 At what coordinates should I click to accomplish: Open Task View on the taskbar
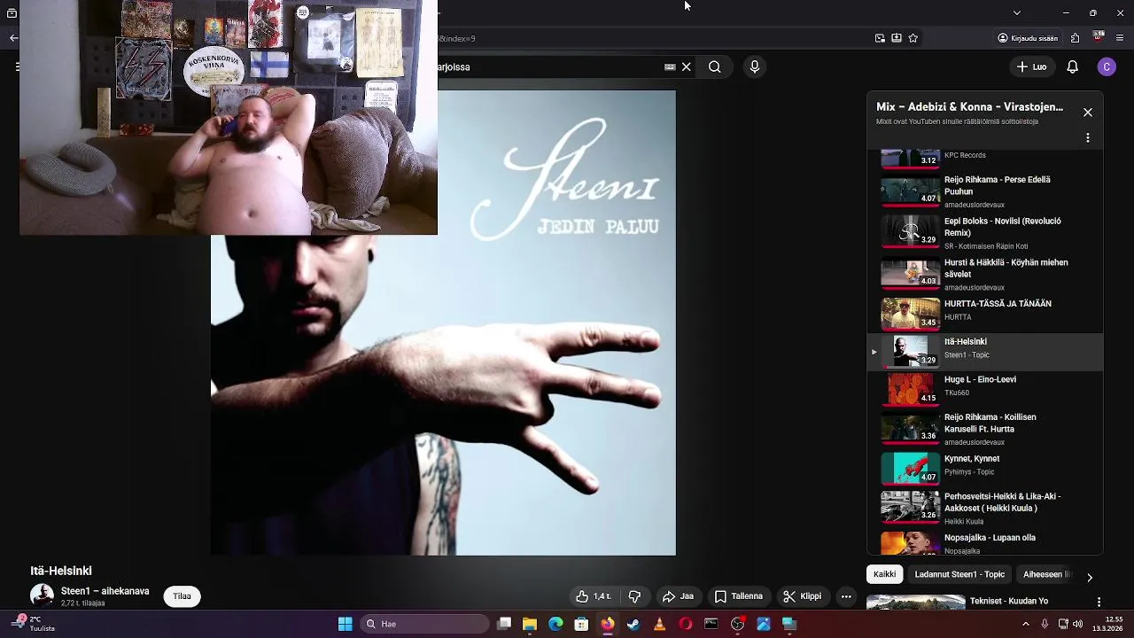point(504,624)
